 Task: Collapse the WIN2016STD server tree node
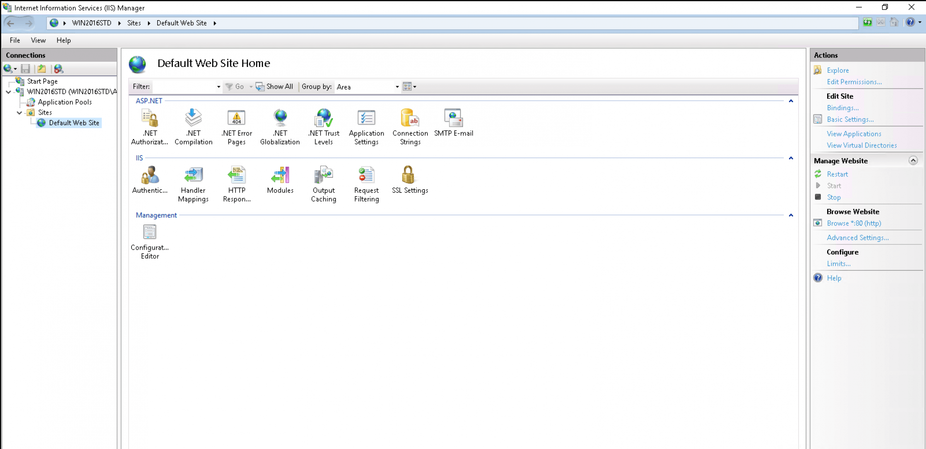coord(8,92)
